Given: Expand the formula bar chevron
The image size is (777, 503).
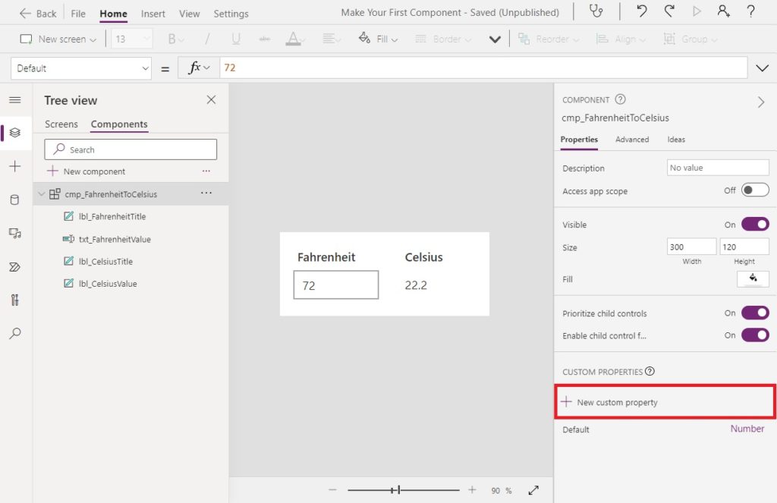Looking at the screenshot, I should (x=762, y=68).
